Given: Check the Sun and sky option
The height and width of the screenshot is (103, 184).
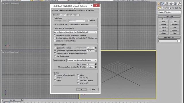Looking at the screenshot, I should [78, 78].
